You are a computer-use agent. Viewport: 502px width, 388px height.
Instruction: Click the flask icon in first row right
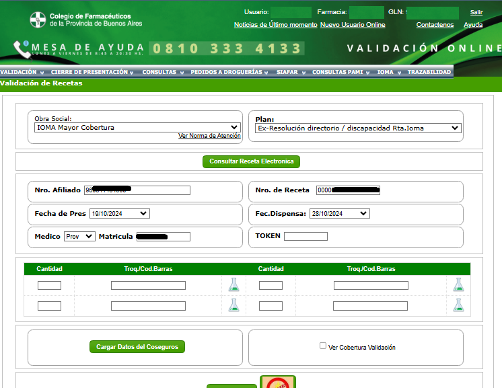[458, 284]
